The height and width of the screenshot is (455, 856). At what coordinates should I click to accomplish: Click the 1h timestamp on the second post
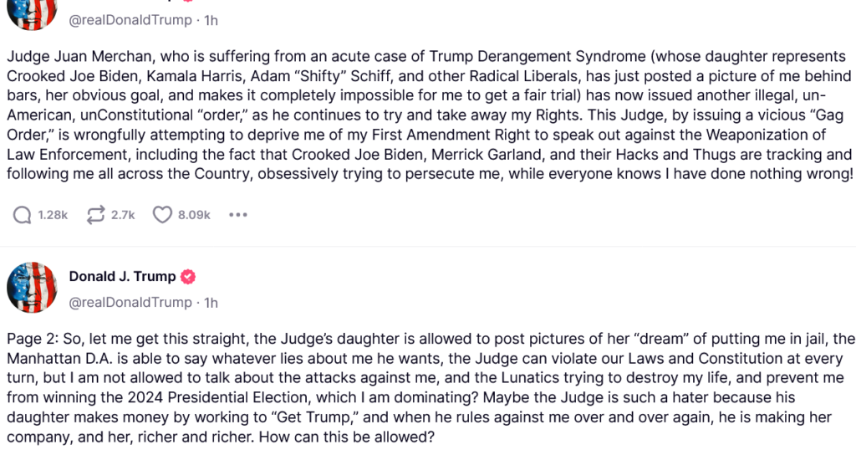(x=211, y=302)
